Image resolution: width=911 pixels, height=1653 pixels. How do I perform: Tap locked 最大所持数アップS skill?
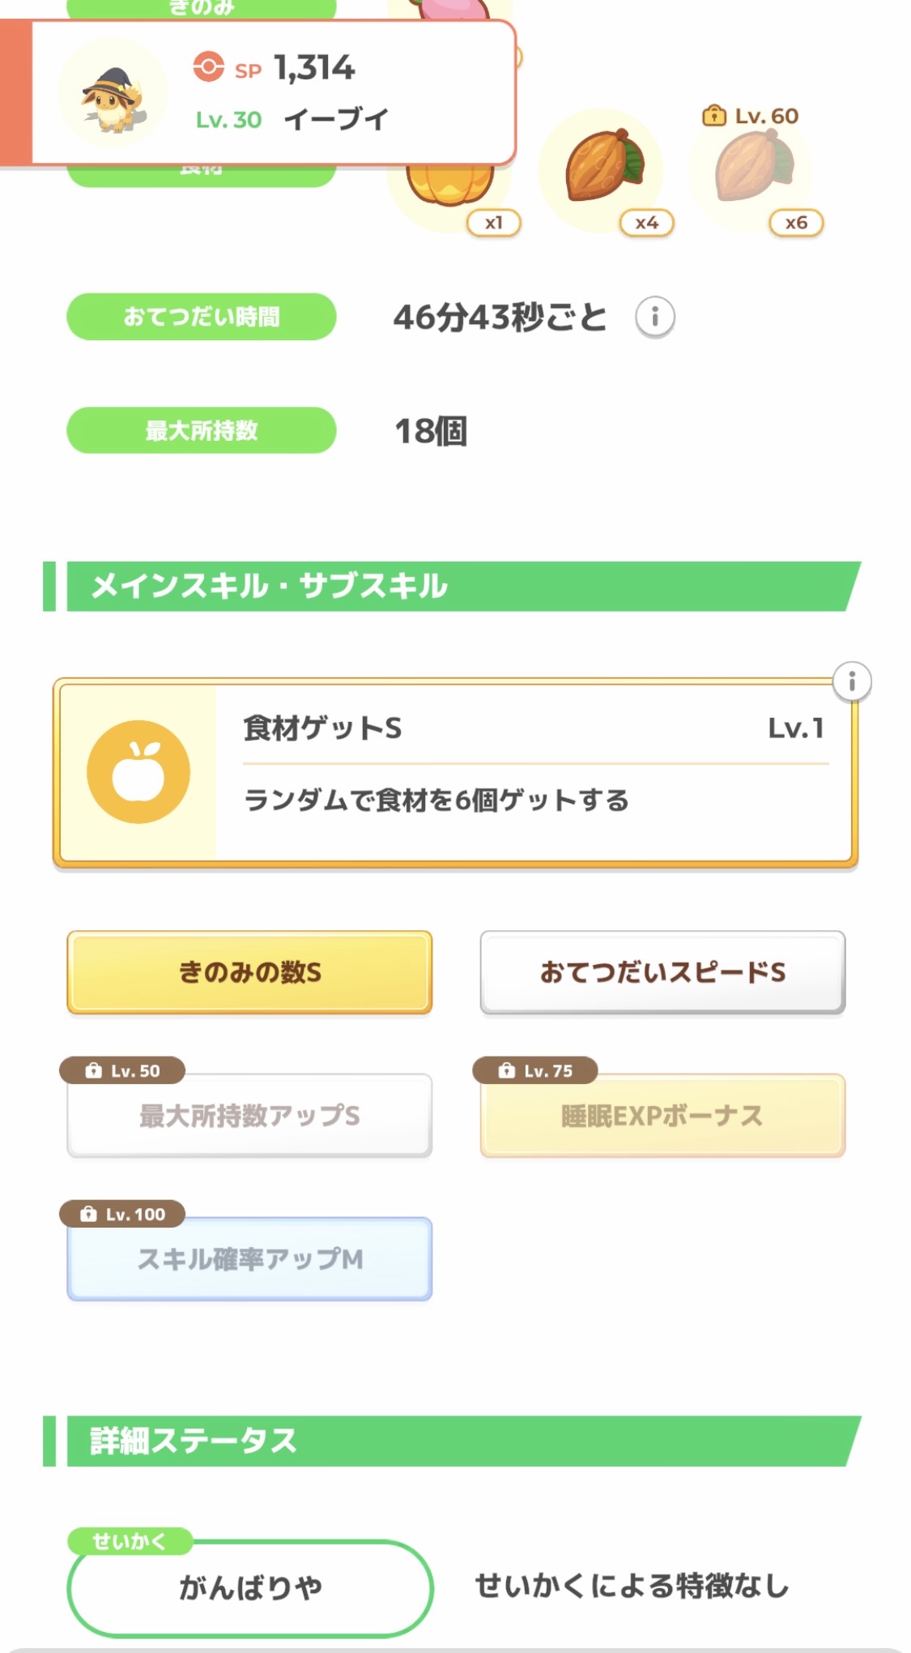(x=249, y=1116)
